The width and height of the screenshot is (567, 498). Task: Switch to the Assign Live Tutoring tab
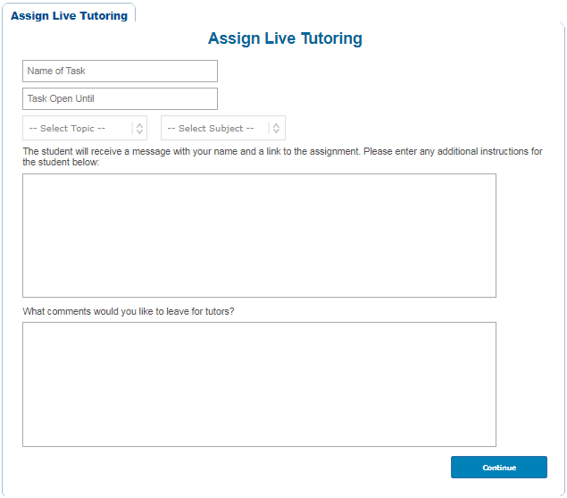[x=69, y=15]
